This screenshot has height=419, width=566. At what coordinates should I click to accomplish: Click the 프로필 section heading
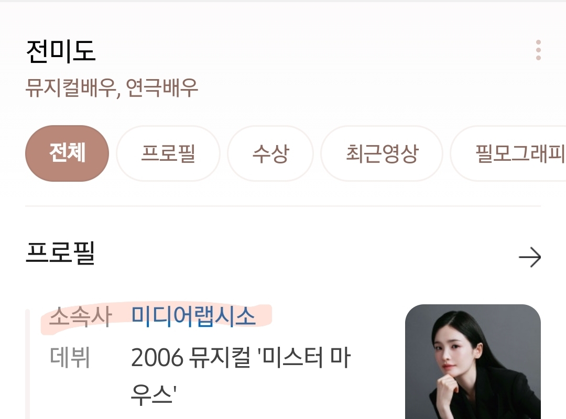[x=61, y=253]
